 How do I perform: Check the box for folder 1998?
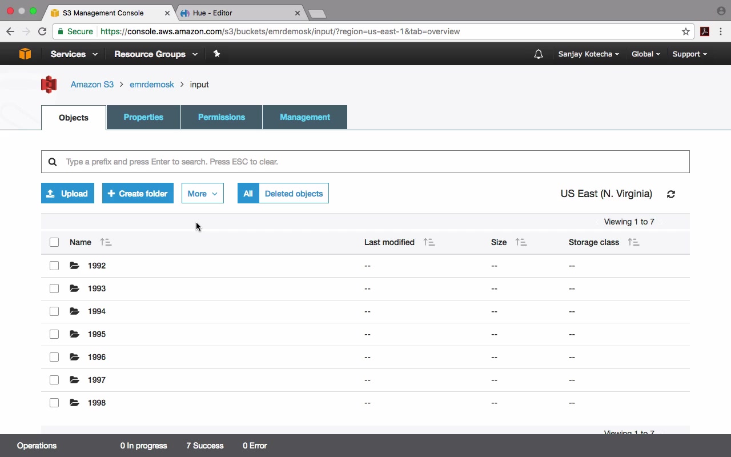click(x=54, y=403)
